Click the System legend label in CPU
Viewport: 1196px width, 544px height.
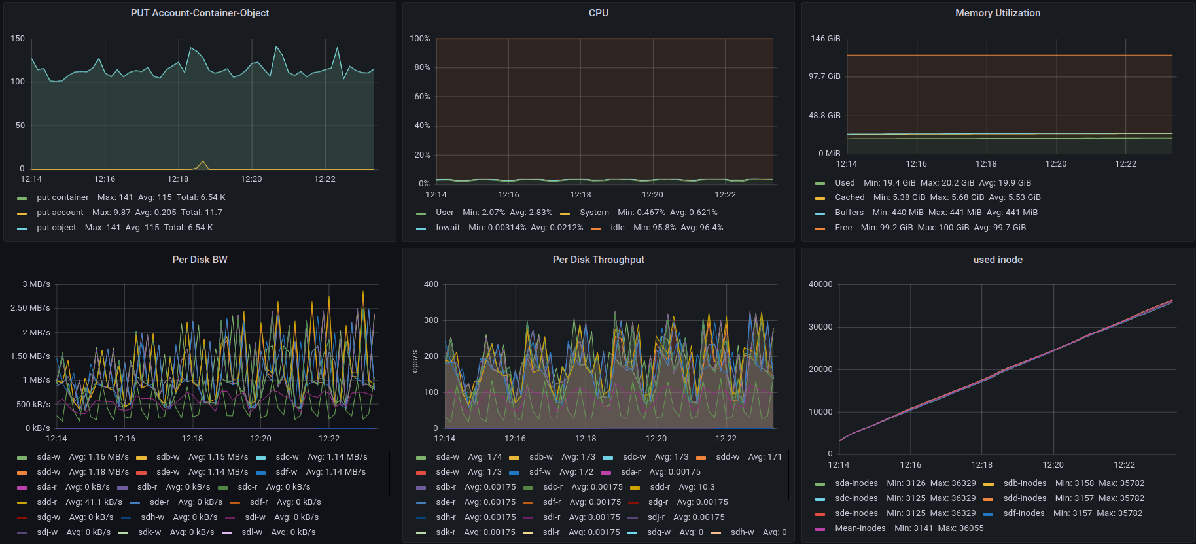click(x=594, y=212)
